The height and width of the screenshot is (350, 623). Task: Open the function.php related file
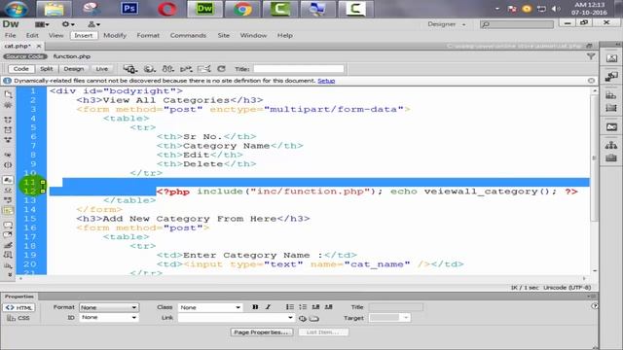coord(72,56)
